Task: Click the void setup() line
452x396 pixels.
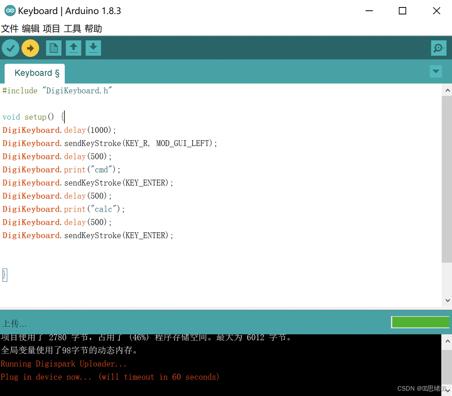Action: [33, 117]
